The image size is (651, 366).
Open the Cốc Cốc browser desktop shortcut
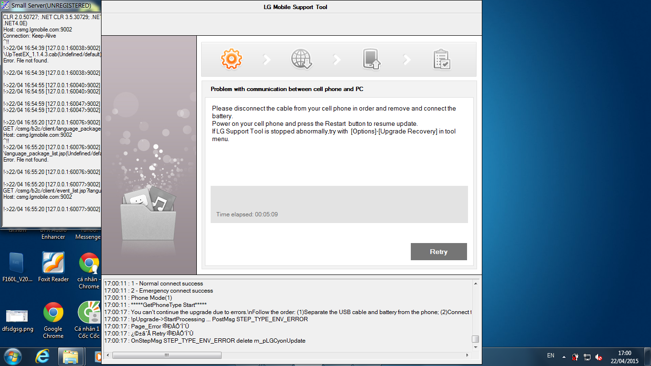click(89, 320)
